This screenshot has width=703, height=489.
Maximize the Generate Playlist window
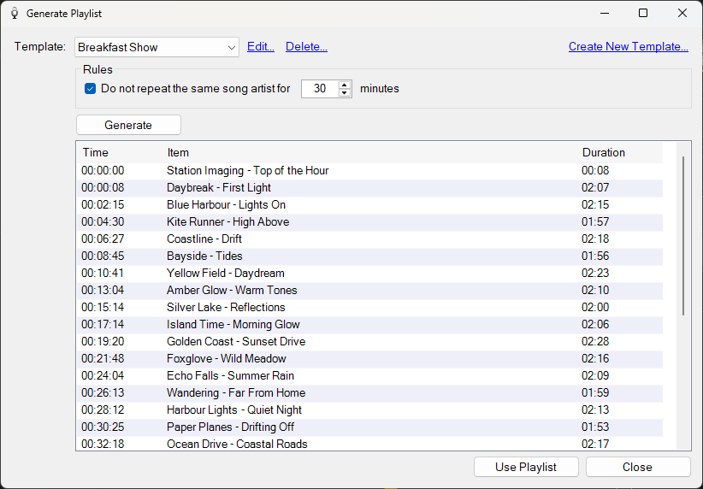coord(643,13)
